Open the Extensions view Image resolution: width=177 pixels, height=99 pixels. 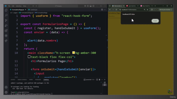pyautogui.click(x=6, y=31)
